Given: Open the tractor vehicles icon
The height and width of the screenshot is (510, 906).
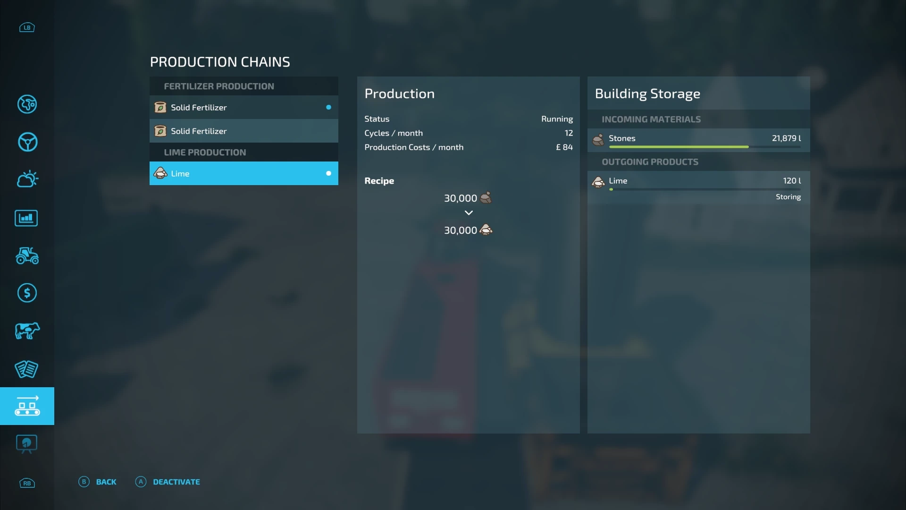Looking at the screenshot, I should [27, 255].
